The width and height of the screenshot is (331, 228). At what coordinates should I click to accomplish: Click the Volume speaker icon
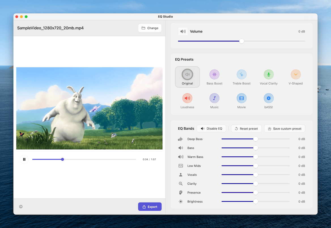183,31
